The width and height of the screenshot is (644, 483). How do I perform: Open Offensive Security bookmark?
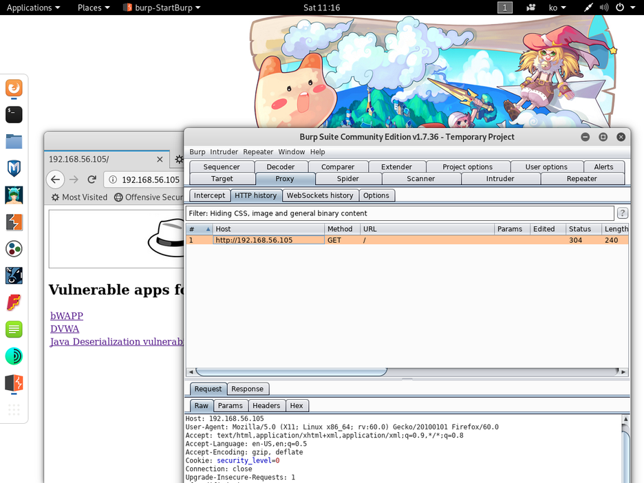(x=149, y=197)
